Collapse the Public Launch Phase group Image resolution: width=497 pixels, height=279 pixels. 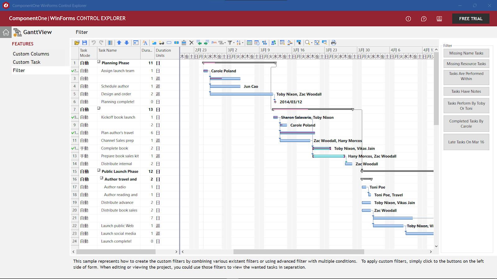[99, 170]
